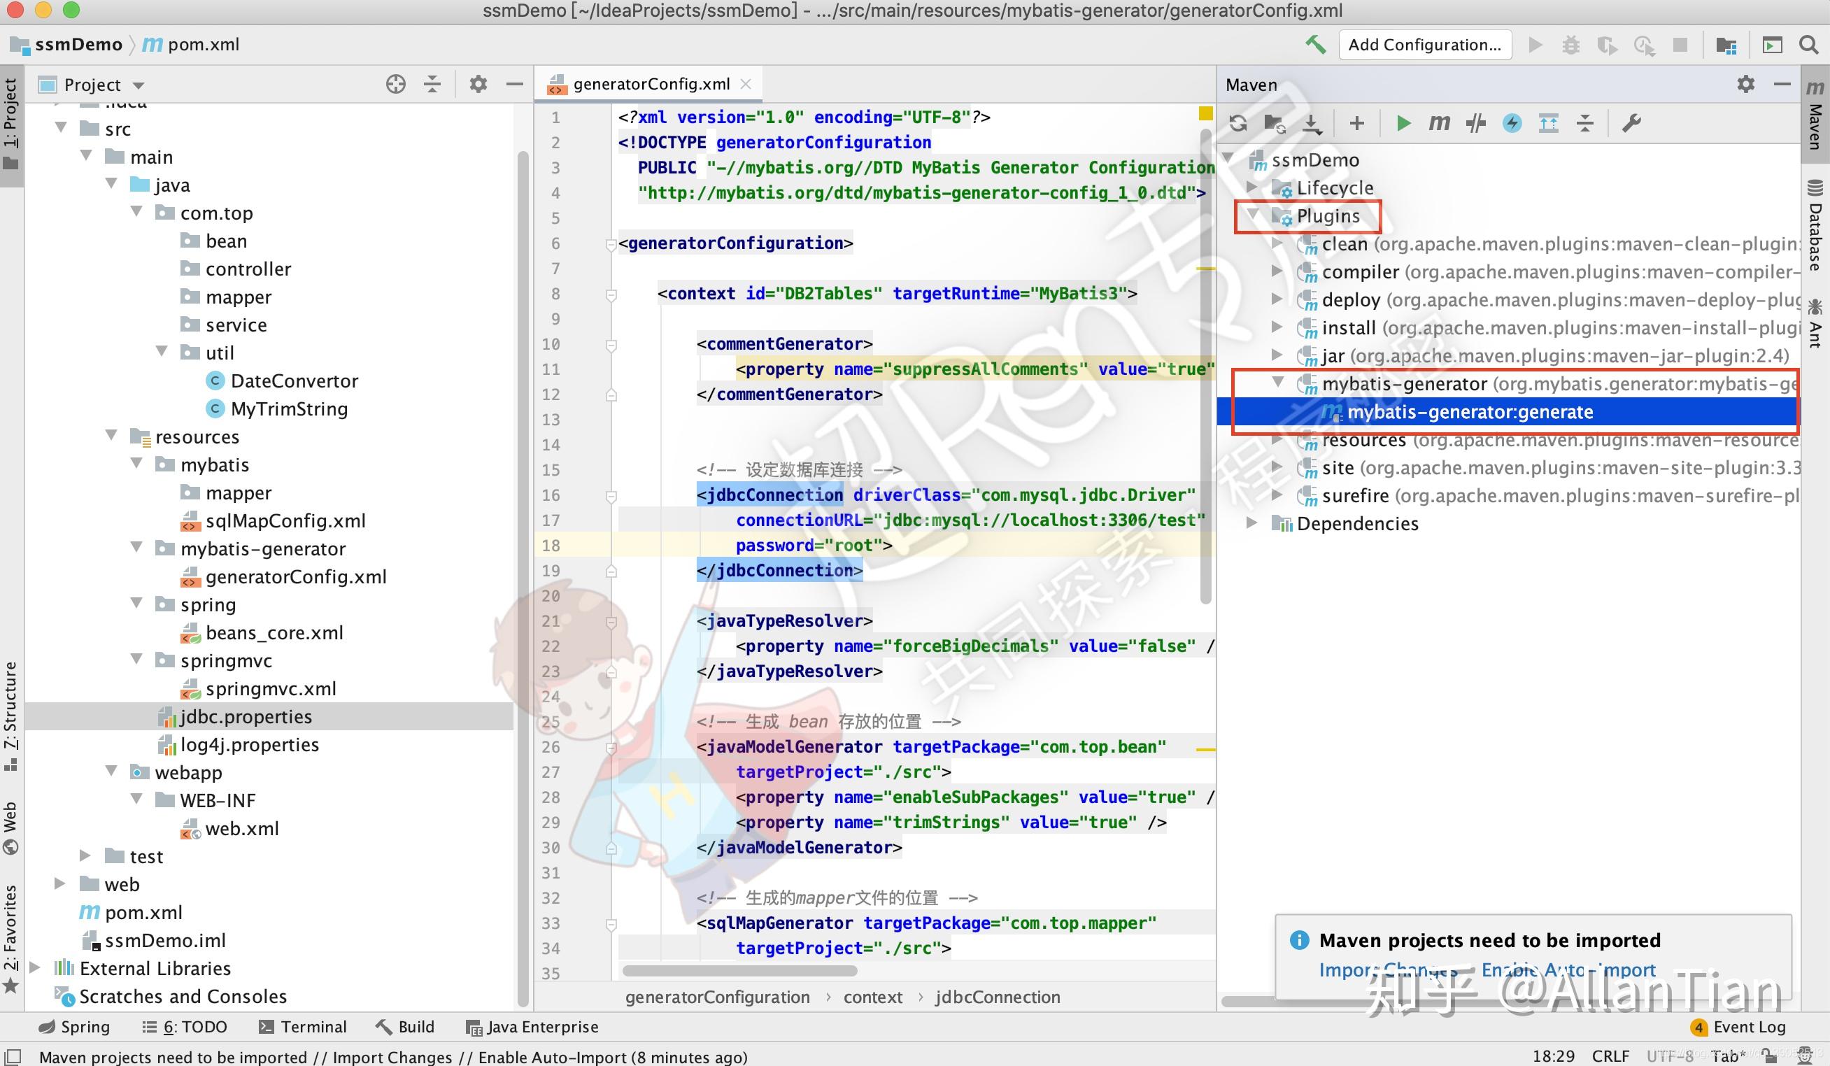Toggle Skip Tests Mode lightning icon
This screenshot has width=1830, height=1066.
click(1512, 123)
